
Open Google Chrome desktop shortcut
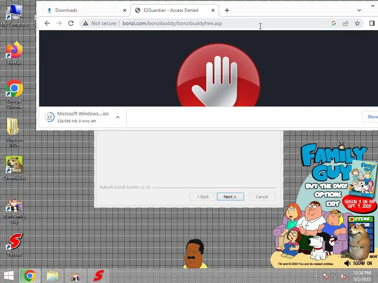(x=14, y=94)
